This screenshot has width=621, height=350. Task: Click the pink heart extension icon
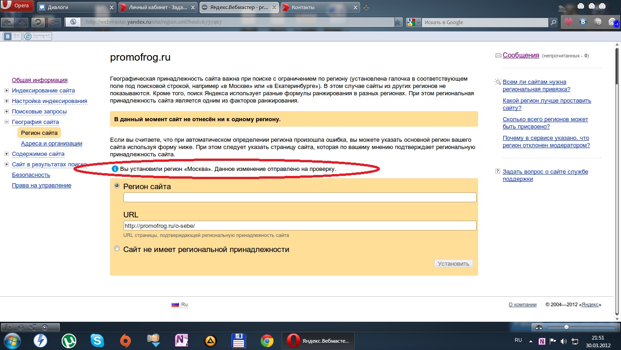[x=568, y=22]
